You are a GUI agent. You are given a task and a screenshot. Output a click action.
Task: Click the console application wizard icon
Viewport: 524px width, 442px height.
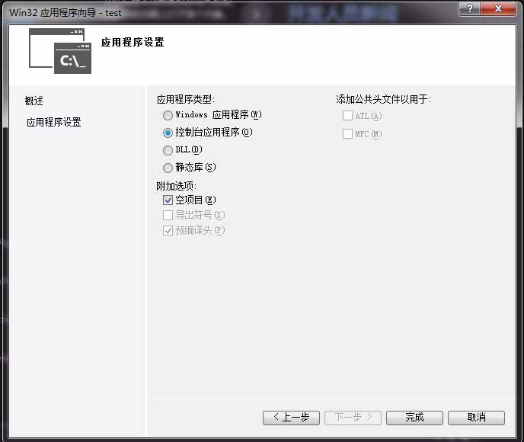pyautogui.click(x=60, y=51)
